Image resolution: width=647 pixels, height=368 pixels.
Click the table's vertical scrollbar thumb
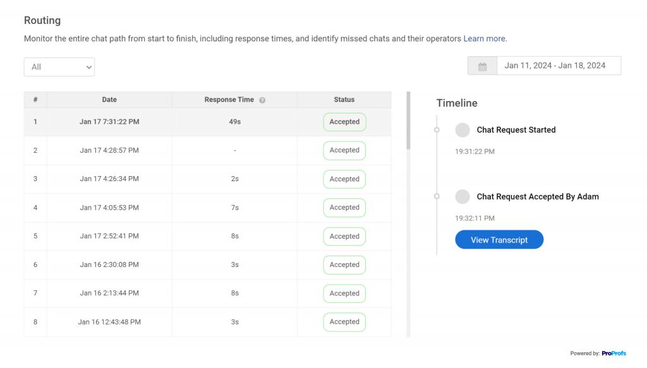(409, 121)
